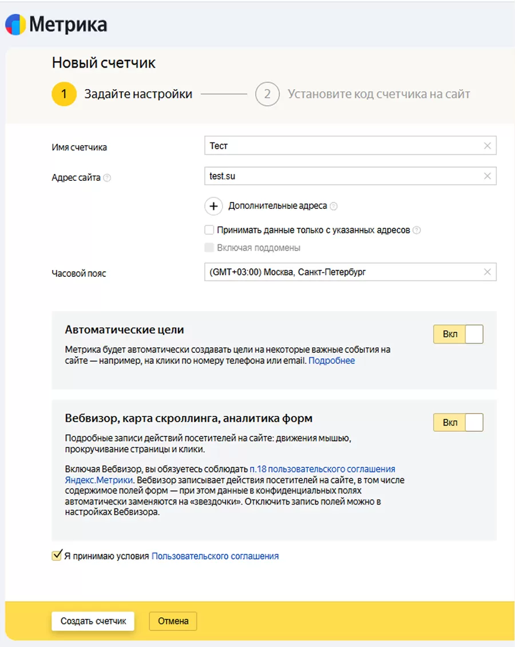Image resolution: width=515 pixels, height=647 pixels.
Task: Open help icon for accepting data only
Action: (x=417, y=231)
